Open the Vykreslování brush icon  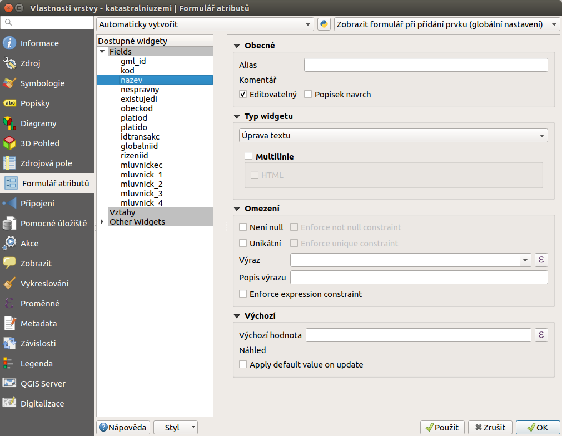[x=9, y=283]
